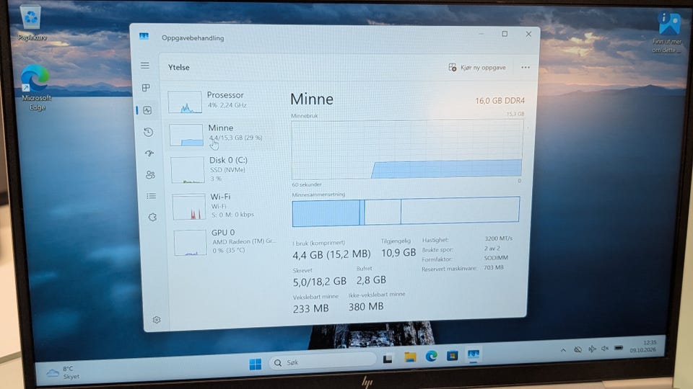The height and width of the screenshot is (389, 693).
Task: Open the Papirkurv desktop icon
Action: click(32, 23)
